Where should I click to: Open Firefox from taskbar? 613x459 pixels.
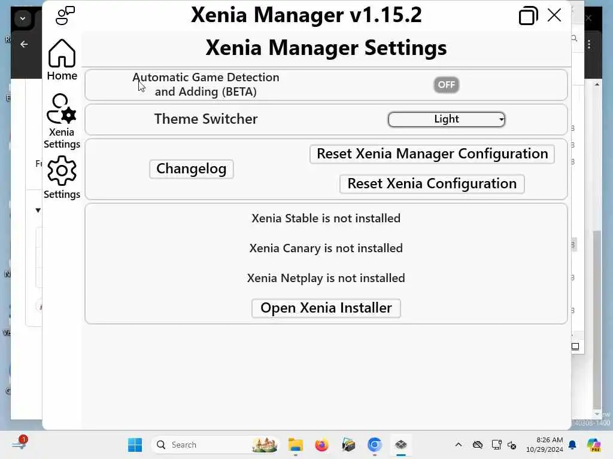click(x=321, y=445)
